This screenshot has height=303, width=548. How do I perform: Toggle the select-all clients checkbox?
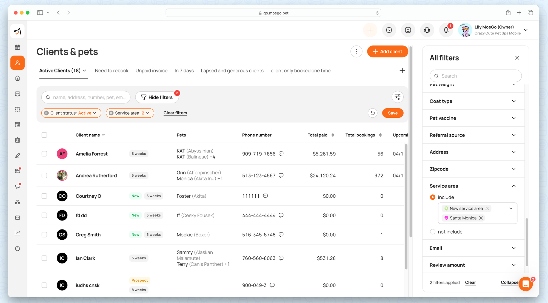tap(44, 135)
